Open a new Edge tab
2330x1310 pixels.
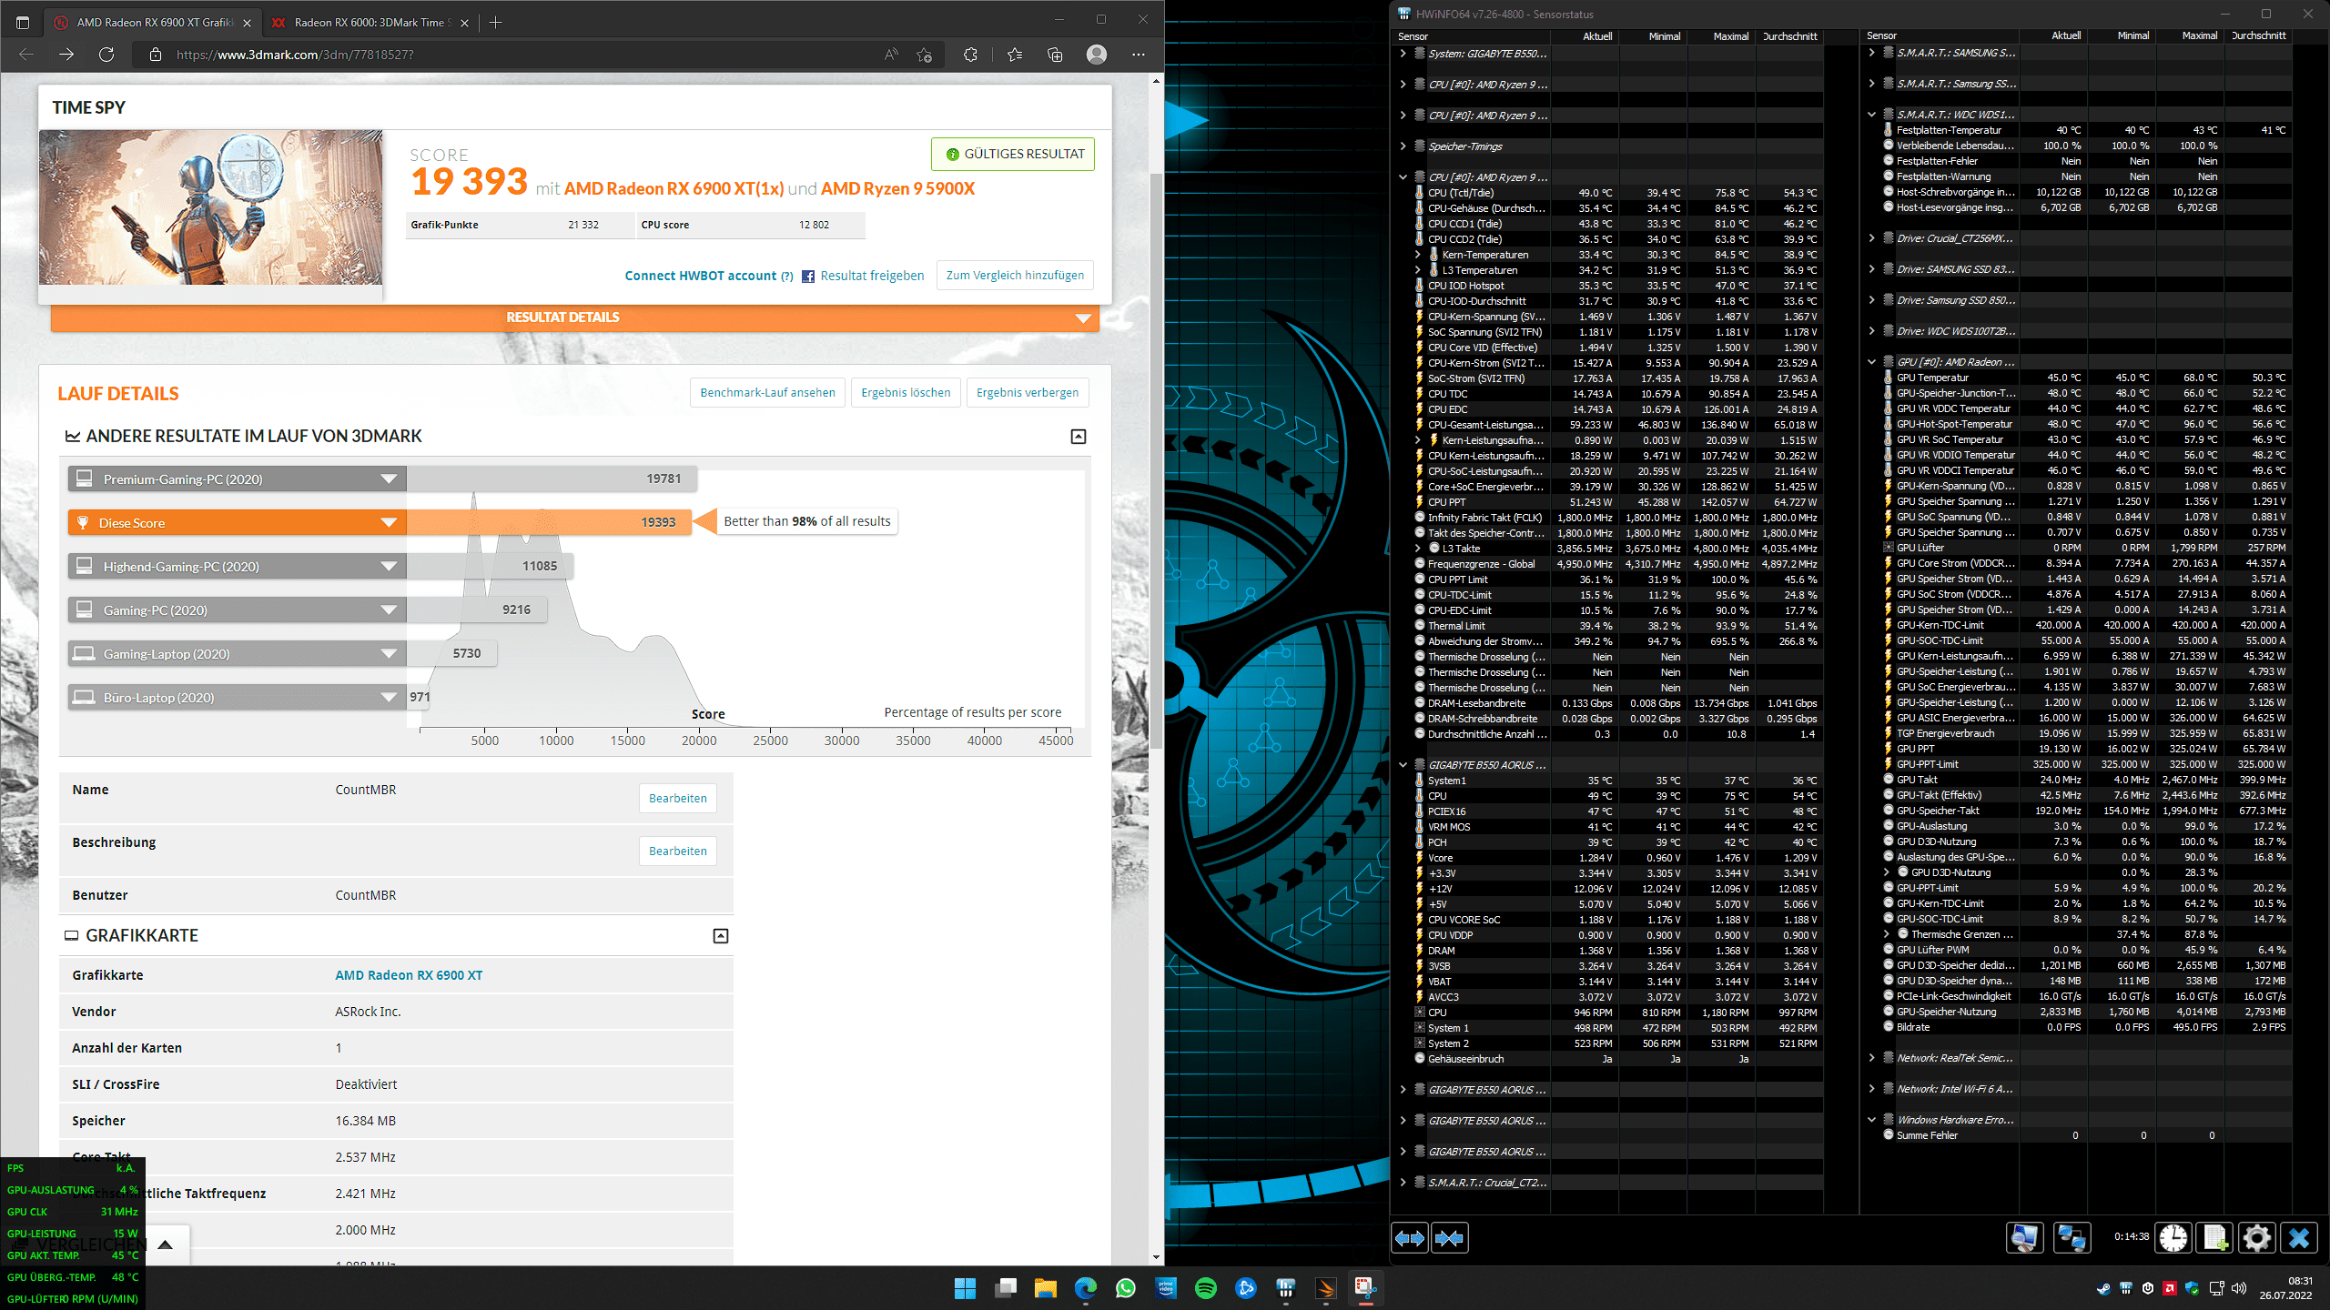point(495,22)
